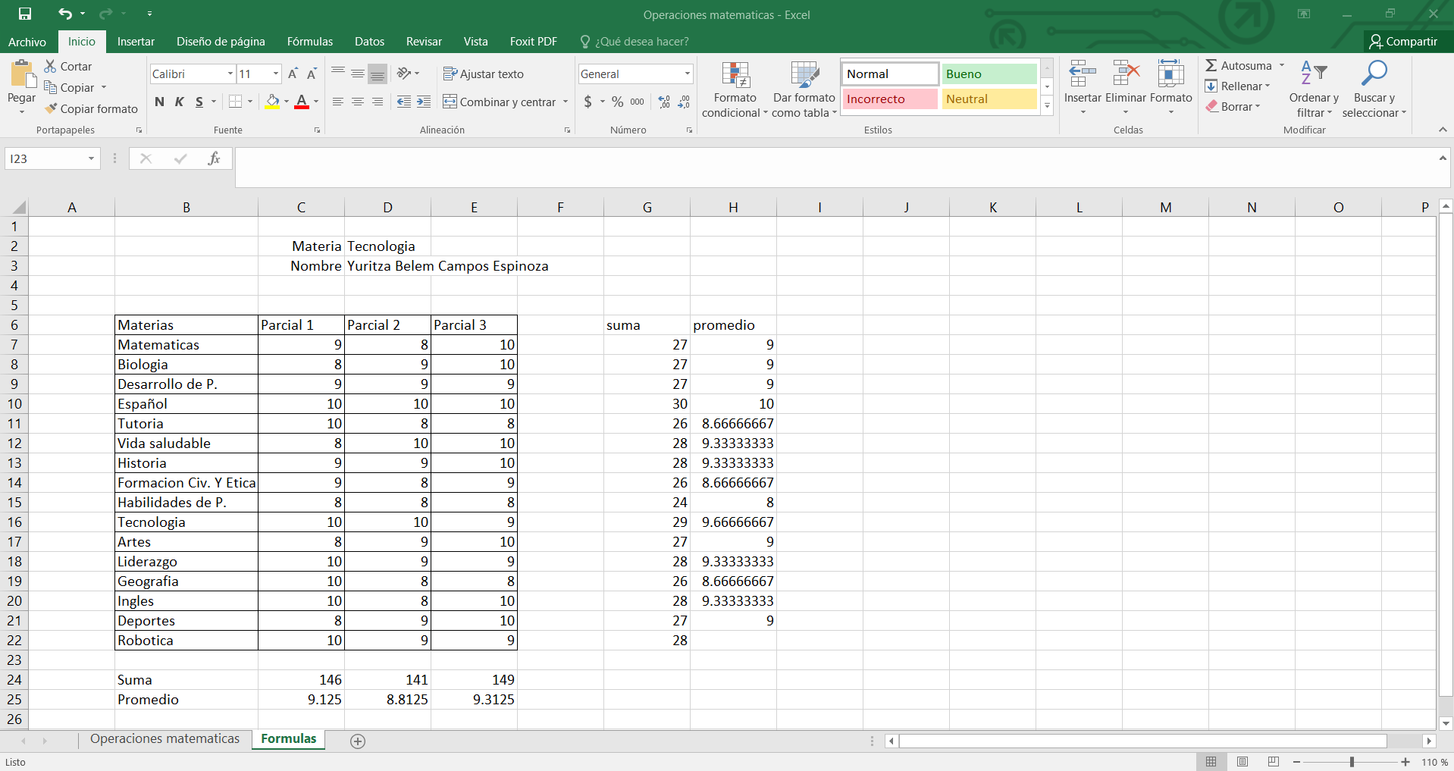Screen dimensions: 1454x771
Task: Apply the Incorrecto cell style swatch
Action: (x=889, y=99)
